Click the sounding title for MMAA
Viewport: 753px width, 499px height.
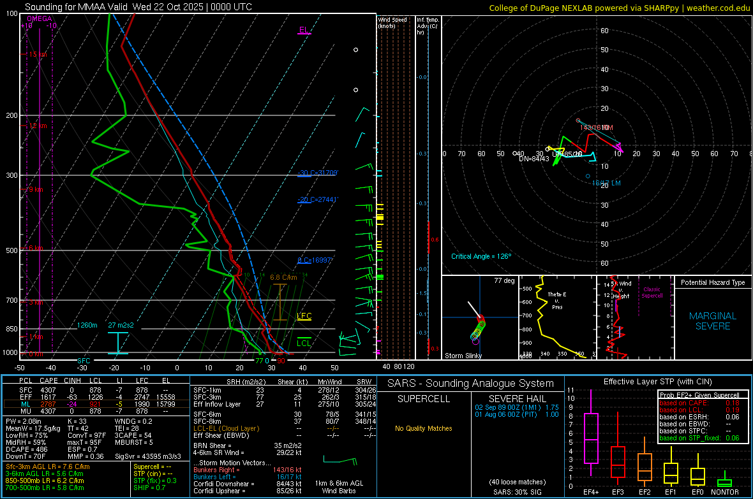(x=138, y=7)
